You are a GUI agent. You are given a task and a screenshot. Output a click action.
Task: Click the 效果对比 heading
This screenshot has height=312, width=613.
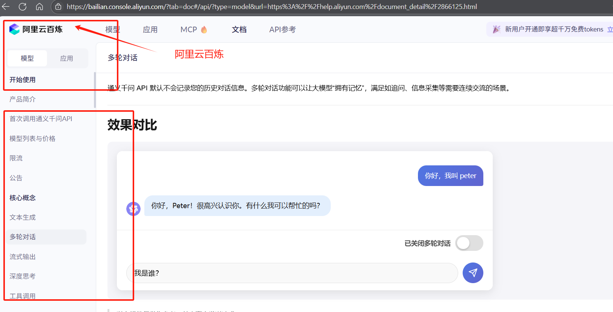click(132, 125)
